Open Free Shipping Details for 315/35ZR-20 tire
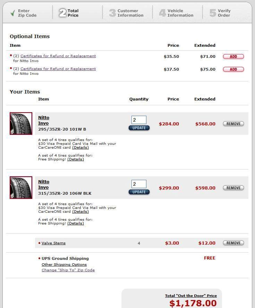 (x=75, y=223)
